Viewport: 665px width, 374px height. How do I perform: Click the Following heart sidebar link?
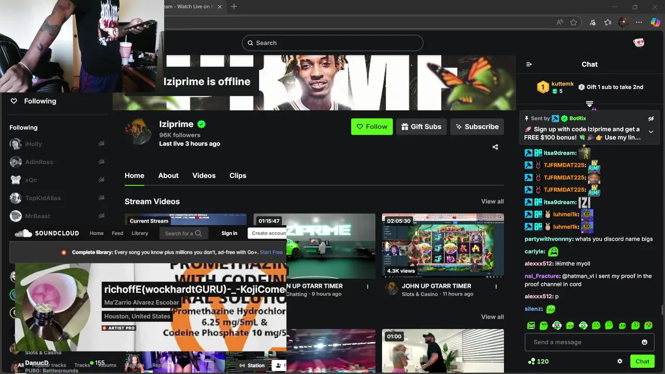coord(33,101)
